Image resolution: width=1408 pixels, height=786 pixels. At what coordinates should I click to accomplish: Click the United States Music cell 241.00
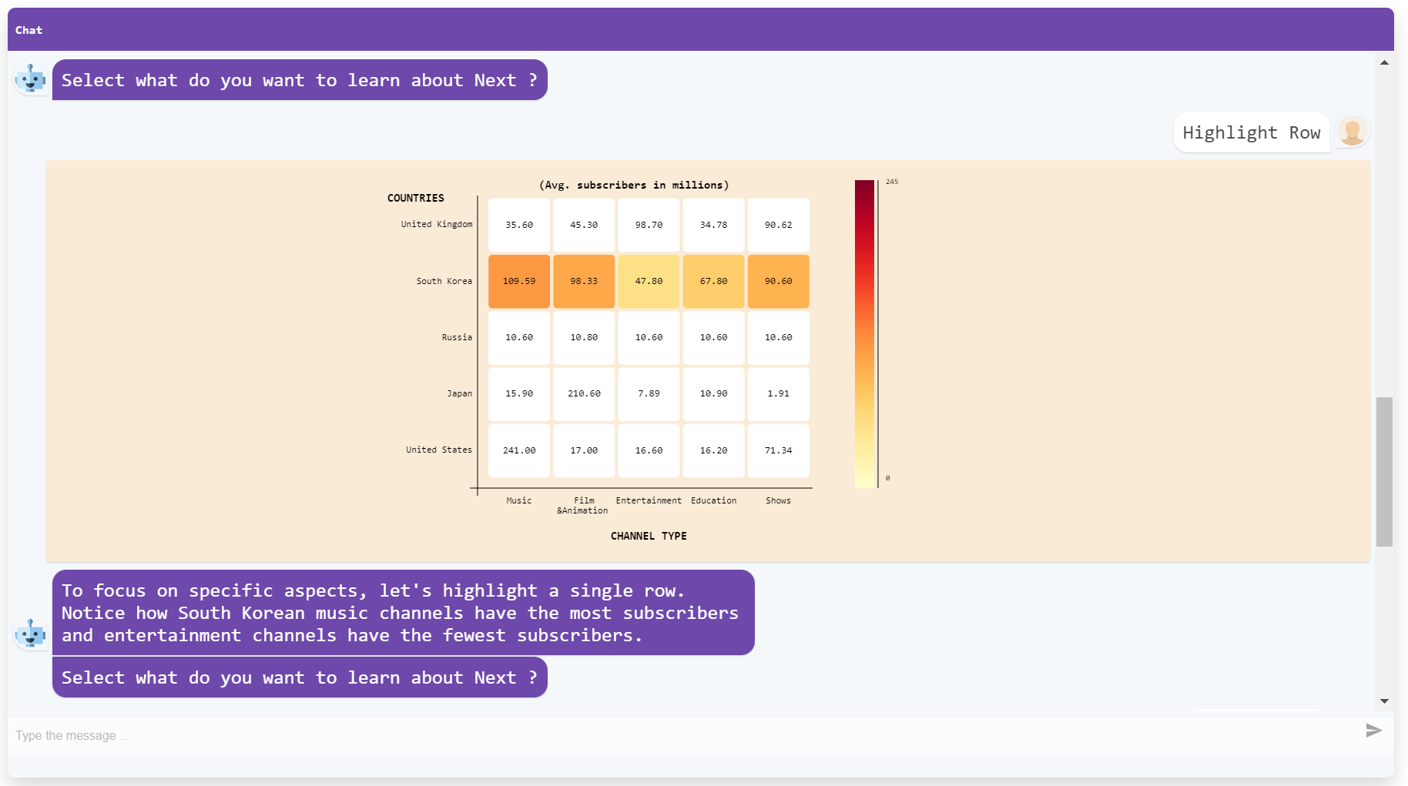(x=519, y=450)
